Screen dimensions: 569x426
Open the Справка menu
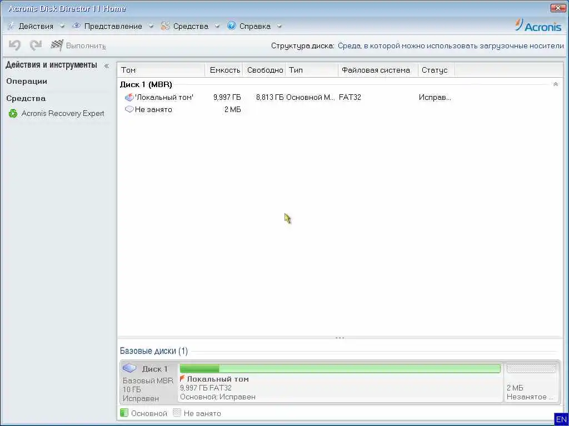254,26
